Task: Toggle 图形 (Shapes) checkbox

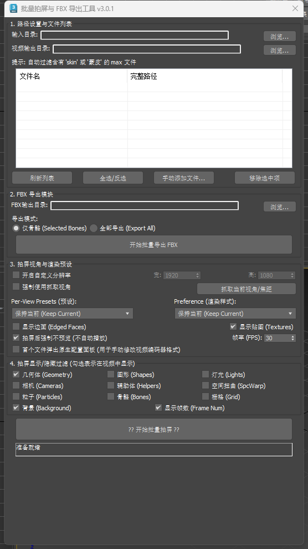Action: [x=111, y=374]
